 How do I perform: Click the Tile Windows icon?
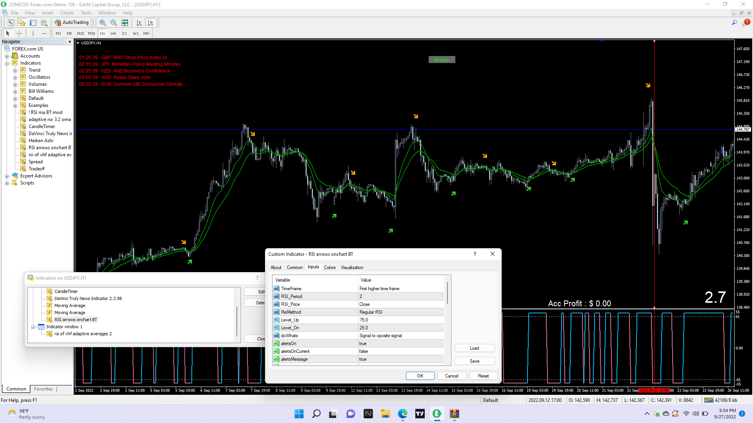125,23
